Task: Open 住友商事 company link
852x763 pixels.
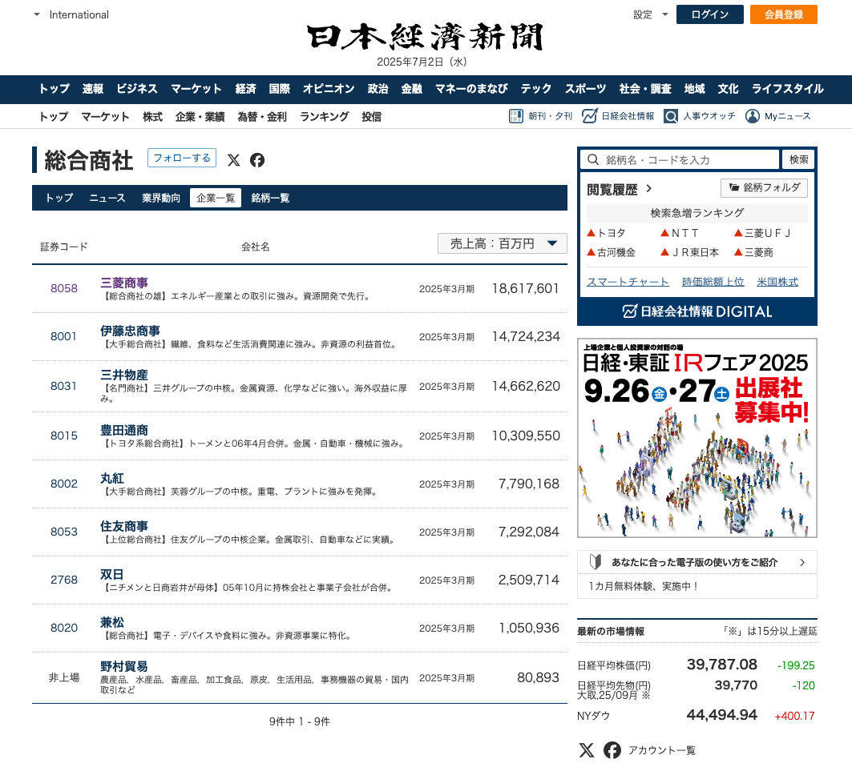Action: [124, 526]
